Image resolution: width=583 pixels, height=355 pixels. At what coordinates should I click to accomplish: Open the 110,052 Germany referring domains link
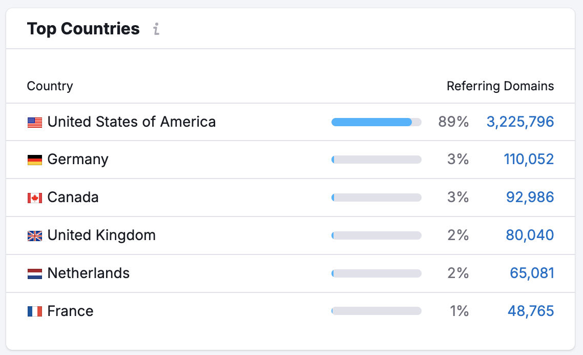click(529, 159)
